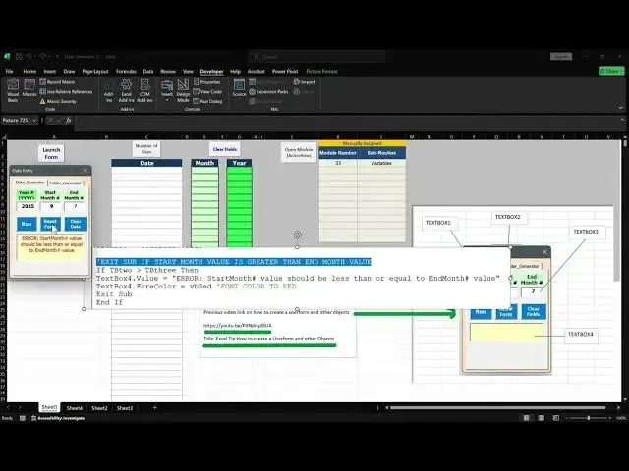
Task: Select the Sheet1 tab
Action: [49, 407]
